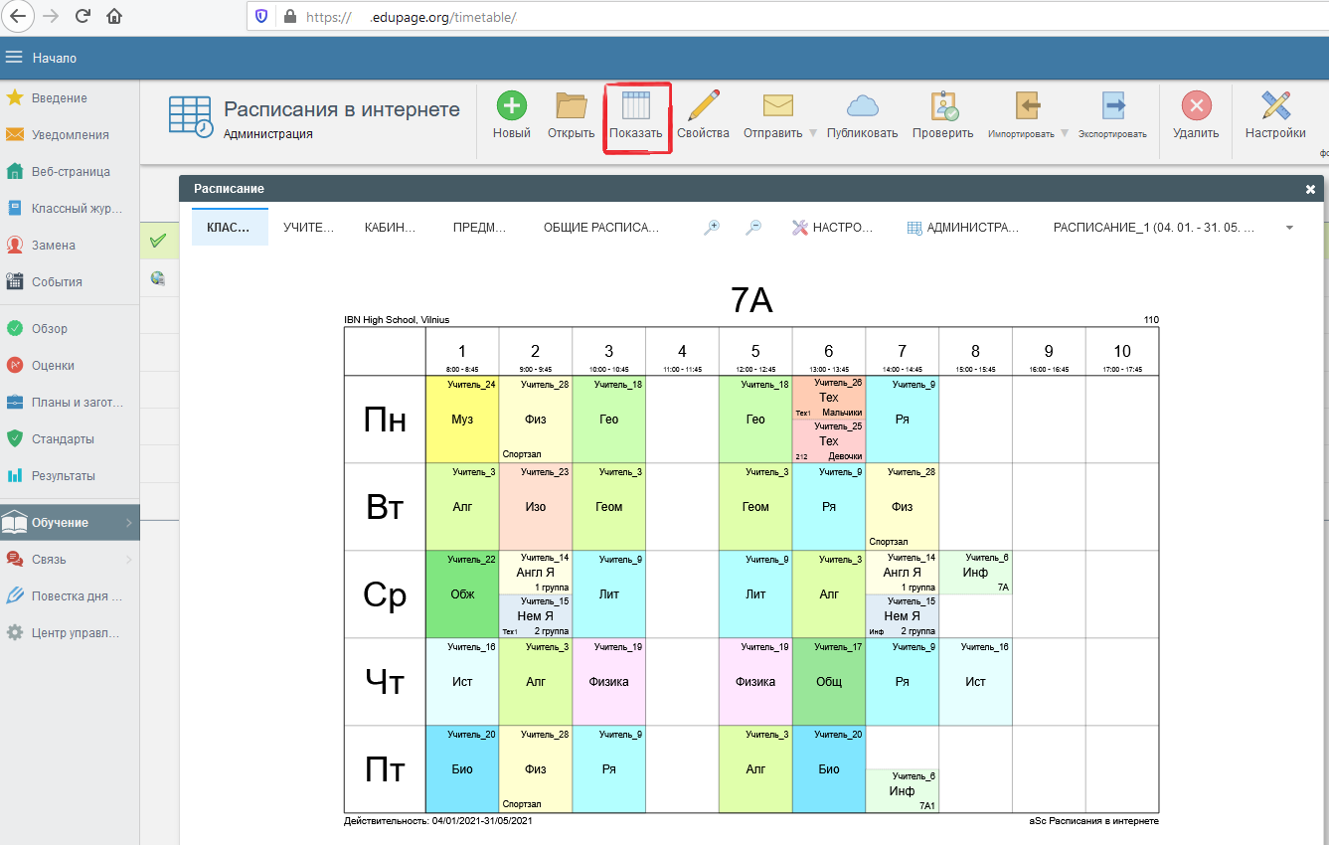Screen dimensions: 1329x845
Task: Select the Обж lesson on Wednesday
Action: tap(462, 594)
